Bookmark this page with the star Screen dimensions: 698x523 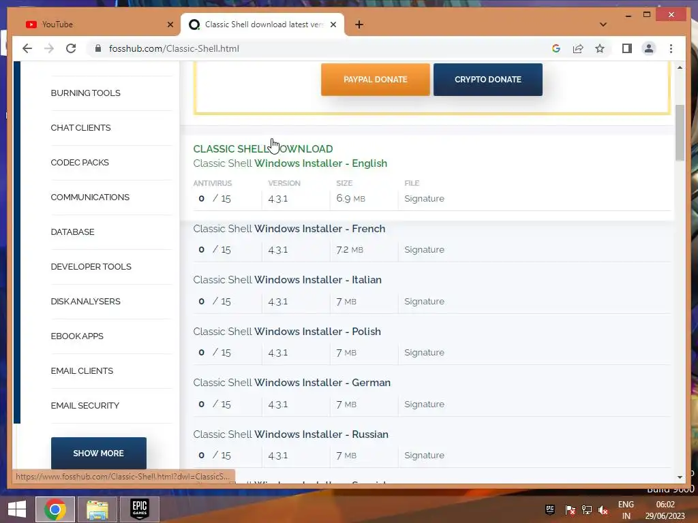pos(600,48)
